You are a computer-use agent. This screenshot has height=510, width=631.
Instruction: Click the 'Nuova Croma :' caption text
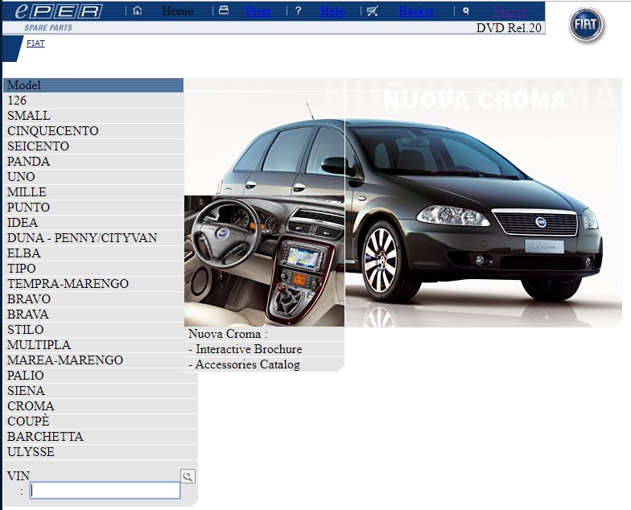coord(228,334)
